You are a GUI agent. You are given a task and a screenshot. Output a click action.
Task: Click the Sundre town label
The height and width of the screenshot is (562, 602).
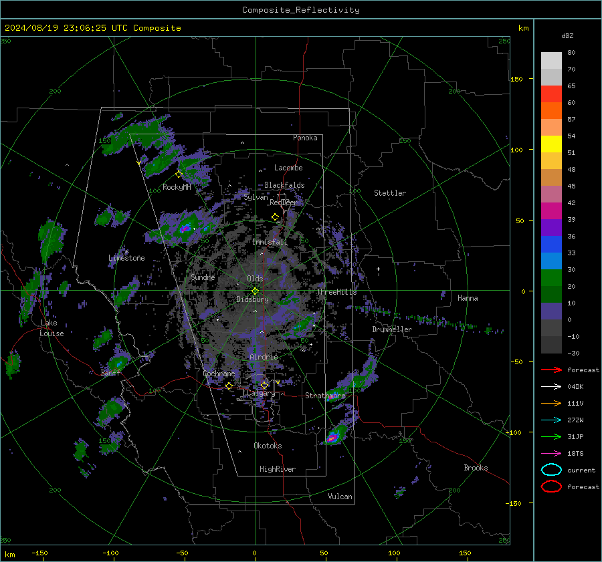point(203,277)
